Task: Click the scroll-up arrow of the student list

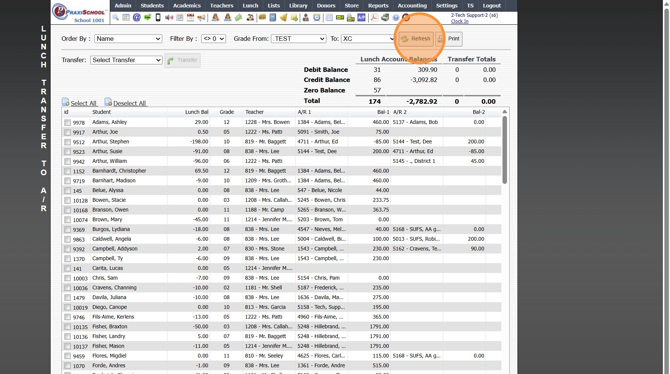Action: pos(505,112)
